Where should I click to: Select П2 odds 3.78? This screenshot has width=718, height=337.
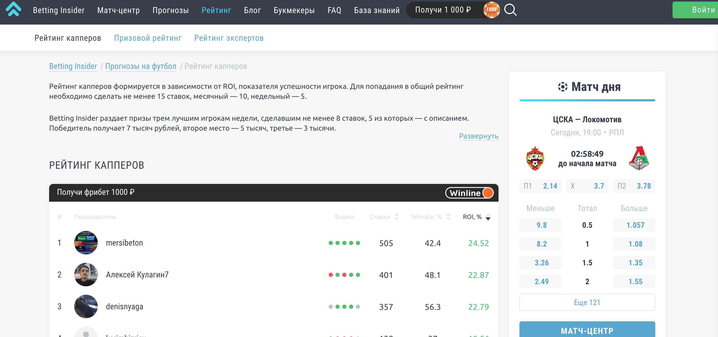pos(634,186)
